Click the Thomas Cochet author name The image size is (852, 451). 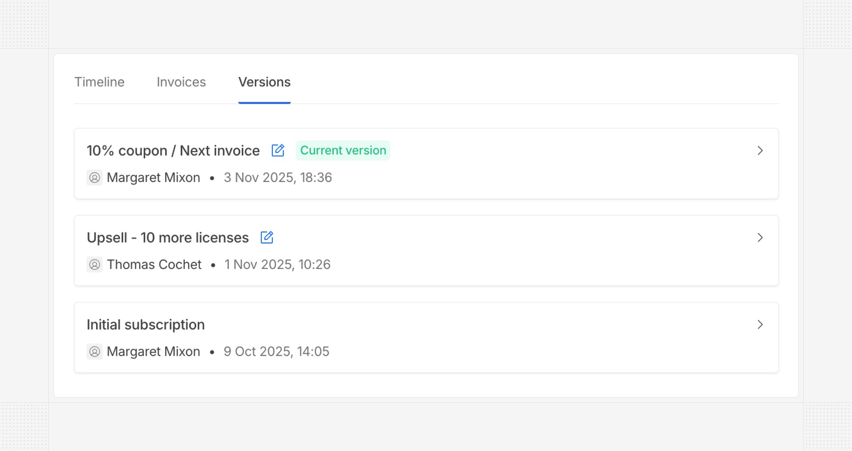click(154, 265)
